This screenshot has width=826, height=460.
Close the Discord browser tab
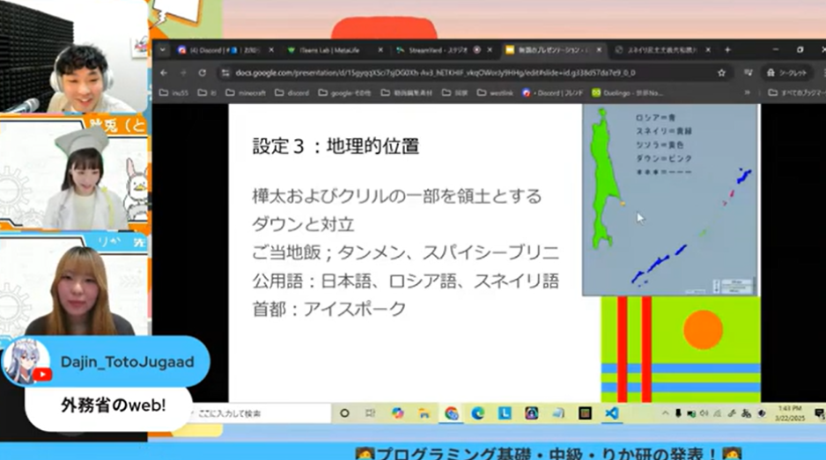pos(270,50)
